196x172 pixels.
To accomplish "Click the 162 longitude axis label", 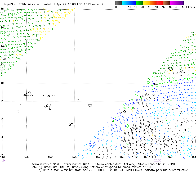I will tap(170, 157).
